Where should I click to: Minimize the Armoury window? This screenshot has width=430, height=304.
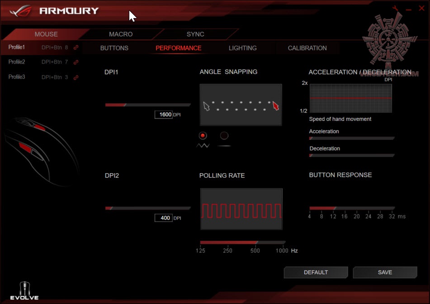409,9
